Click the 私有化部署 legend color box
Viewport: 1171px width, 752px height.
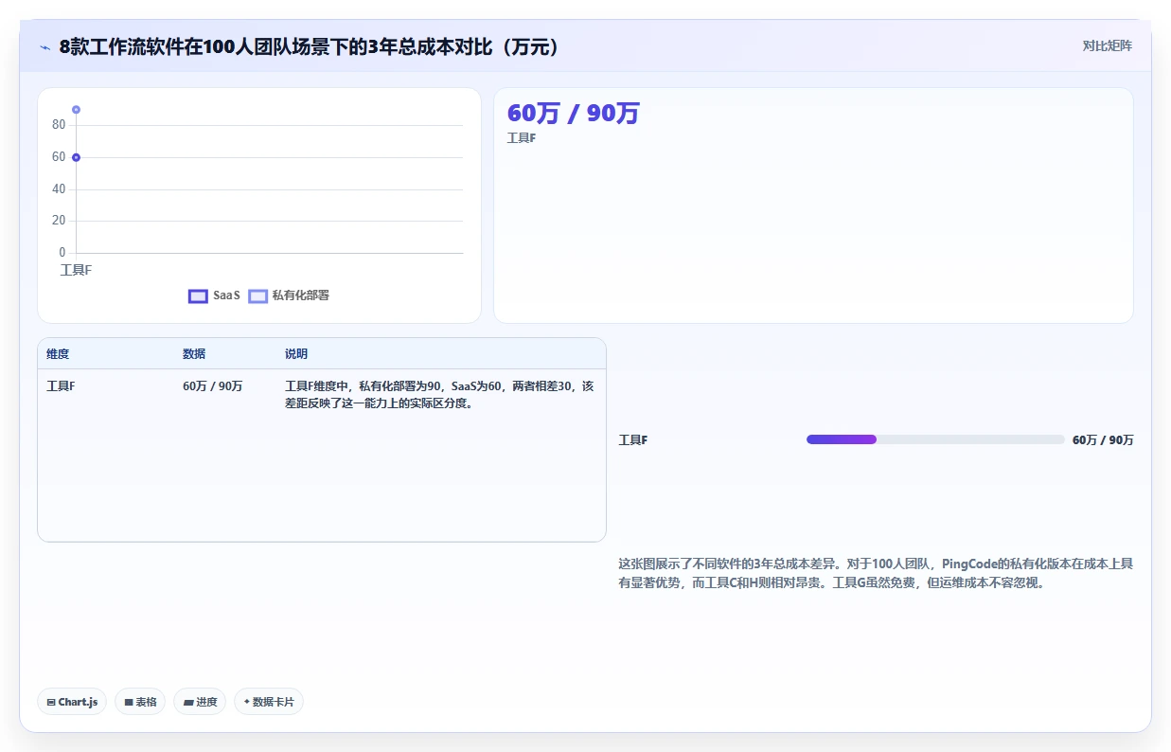(257, 295)
